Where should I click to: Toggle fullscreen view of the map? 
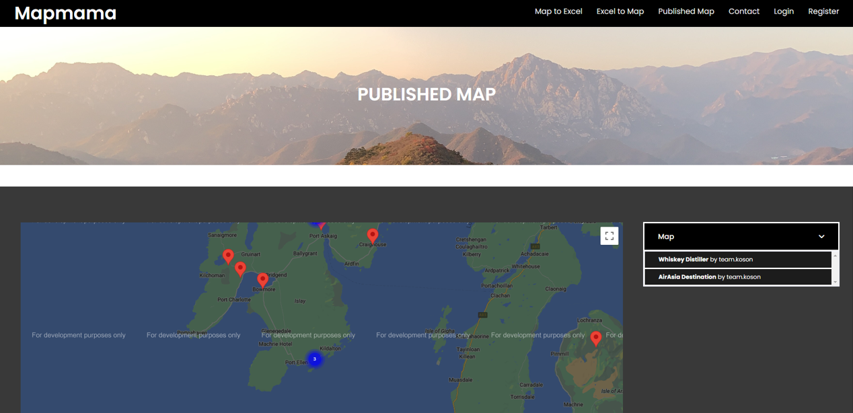tap(609, 236)
